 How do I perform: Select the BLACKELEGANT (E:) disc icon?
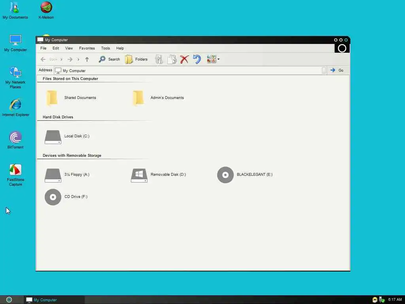[225, 175]
